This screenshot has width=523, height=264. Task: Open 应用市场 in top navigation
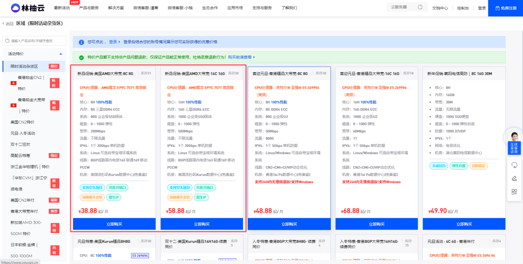[x=235, y=8]
